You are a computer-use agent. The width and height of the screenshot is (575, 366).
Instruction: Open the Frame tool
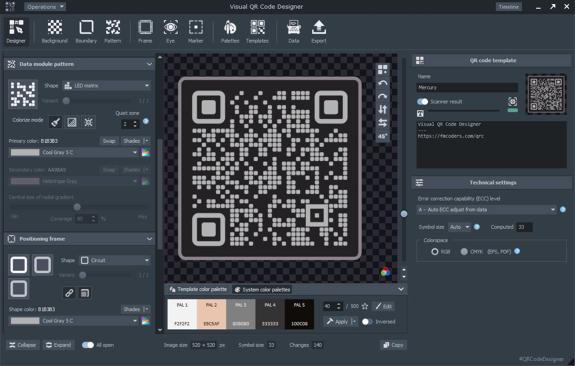[145, 32]
